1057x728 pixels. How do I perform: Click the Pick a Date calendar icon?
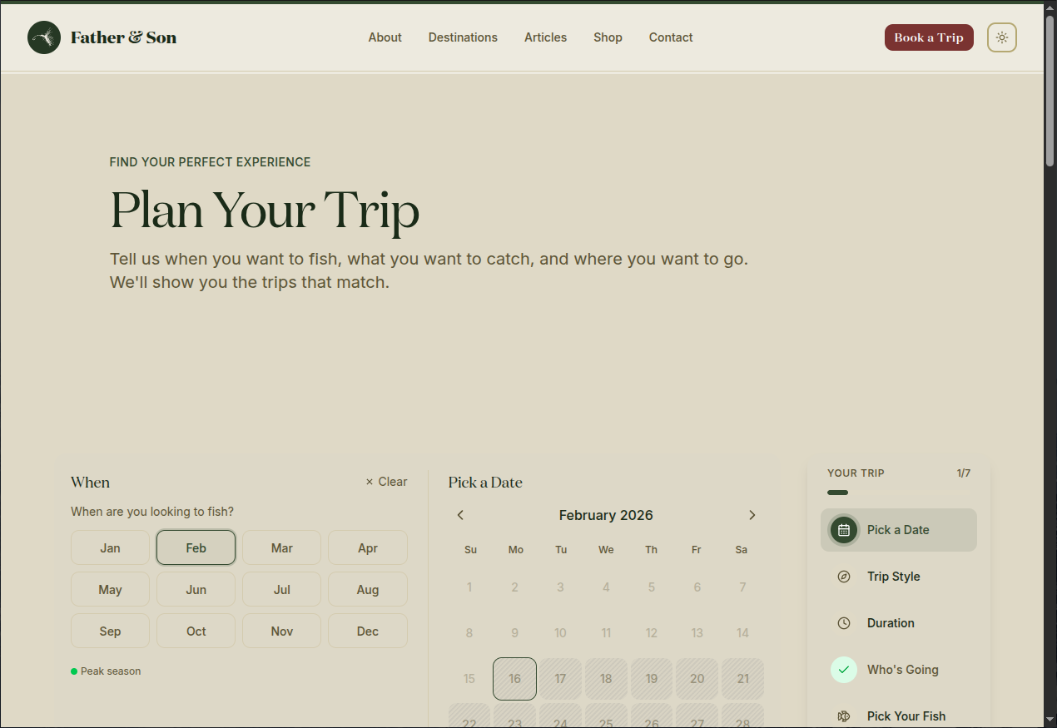tap(844, 530)
